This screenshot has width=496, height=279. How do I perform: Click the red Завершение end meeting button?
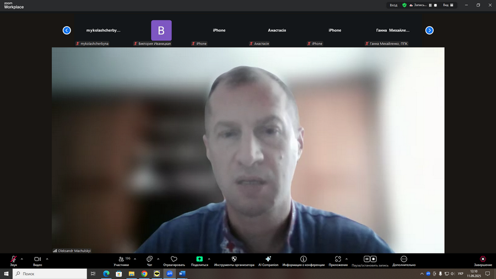click(483, 259)
